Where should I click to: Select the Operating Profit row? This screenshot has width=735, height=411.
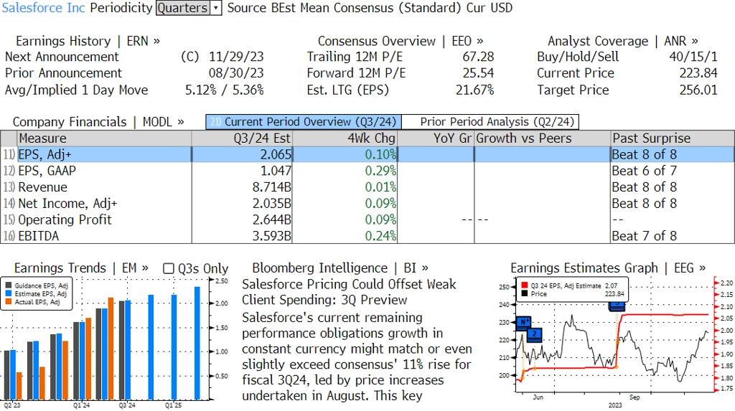(x=367, y=219)
